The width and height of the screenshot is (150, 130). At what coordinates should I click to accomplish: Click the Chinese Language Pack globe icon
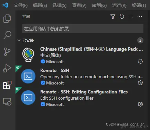[28, 55]
